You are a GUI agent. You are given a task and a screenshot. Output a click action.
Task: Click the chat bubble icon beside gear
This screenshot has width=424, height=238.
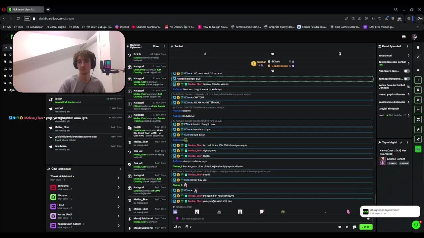[x=340, y=227]
